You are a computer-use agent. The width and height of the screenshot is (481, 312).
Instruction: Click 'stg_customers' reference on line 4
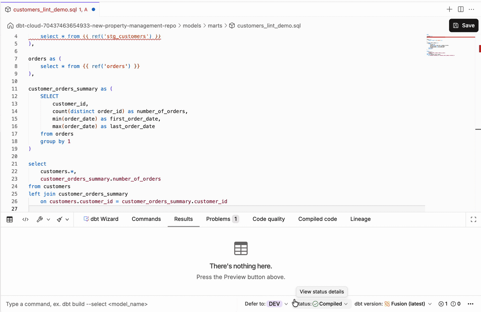[127, 36]
